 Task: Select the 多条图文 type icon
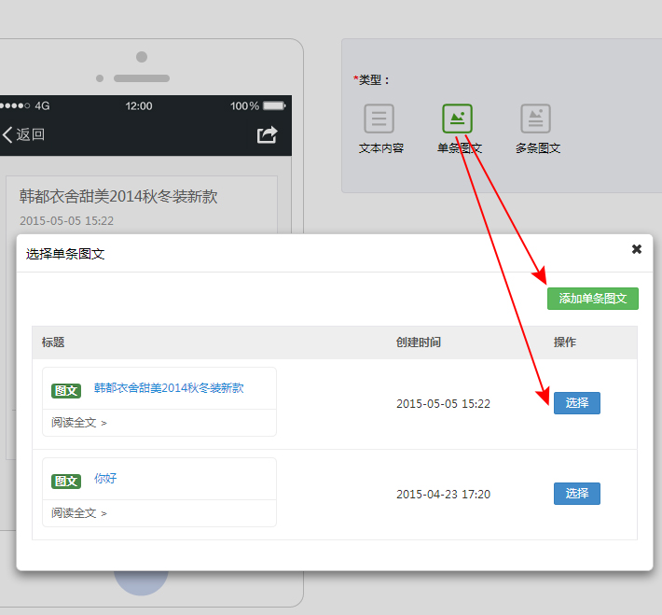tap(535, 119)
